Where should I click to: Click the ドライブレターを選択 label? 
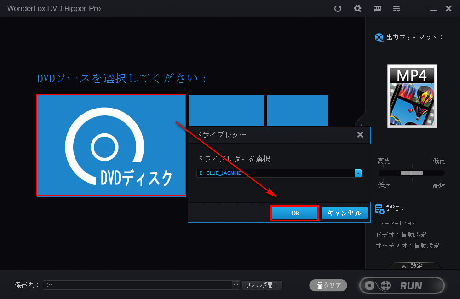[234, 159]
